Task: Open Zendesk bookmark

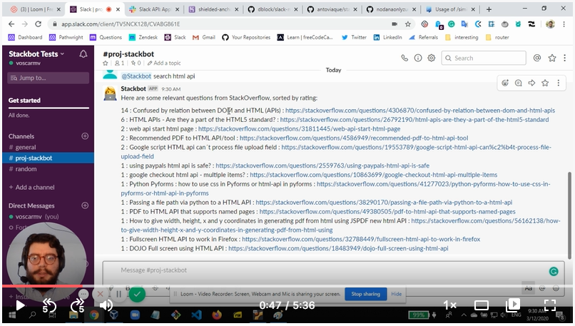Action: [x=143, y=37]
